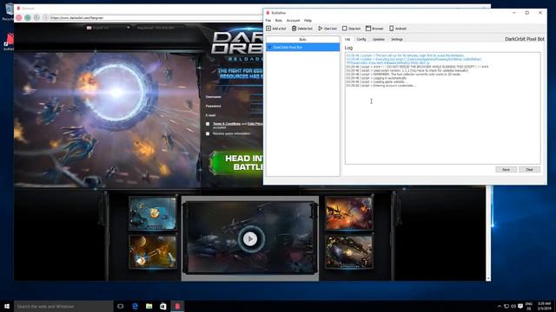
Task: Open the top-right gameplay thumbnail
Action: pyautogui.click(x=349, y=213)
